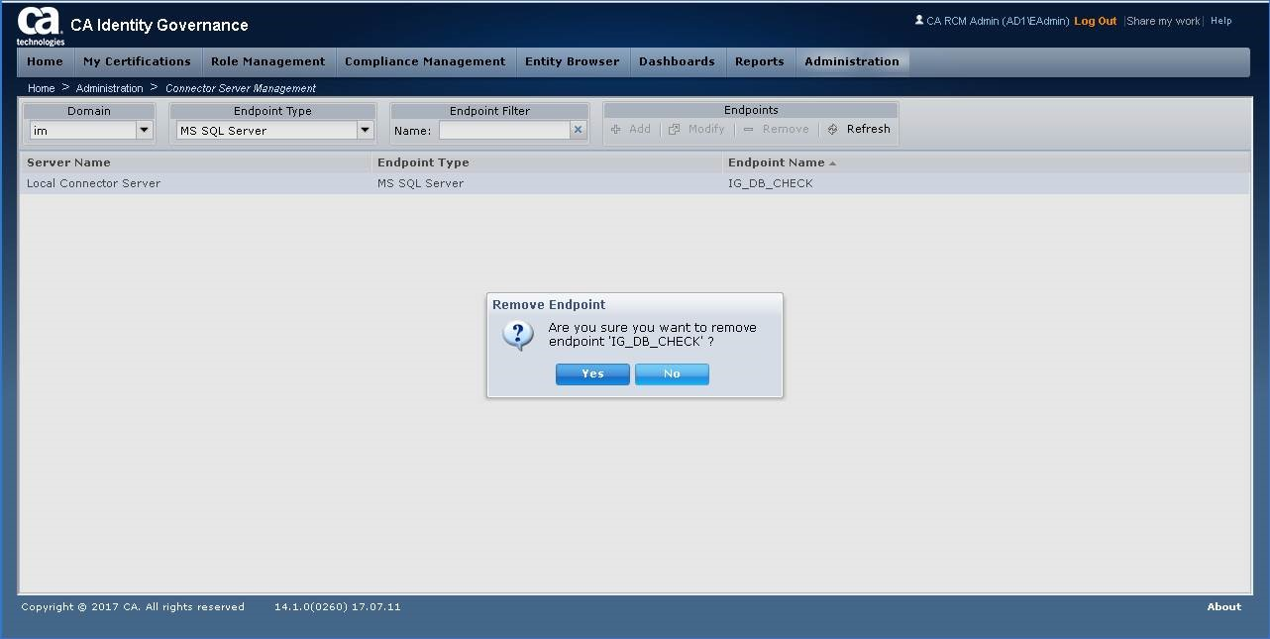Clear the endpoint Name filter with the X icon
The image size is (1270, 639).
click(x=579, y=130)
